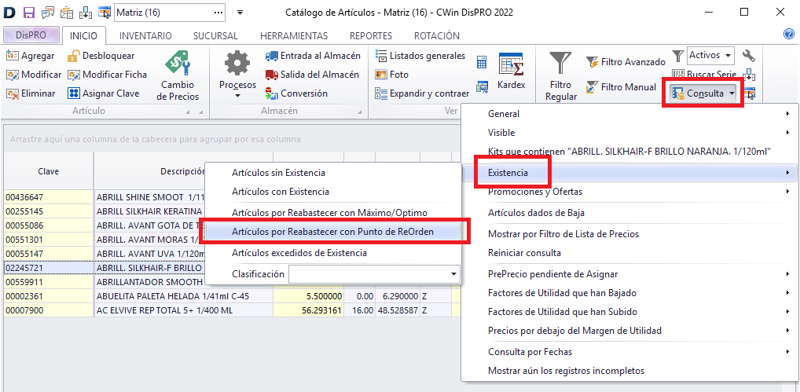Click the Foto button

[x=392, y=75]
